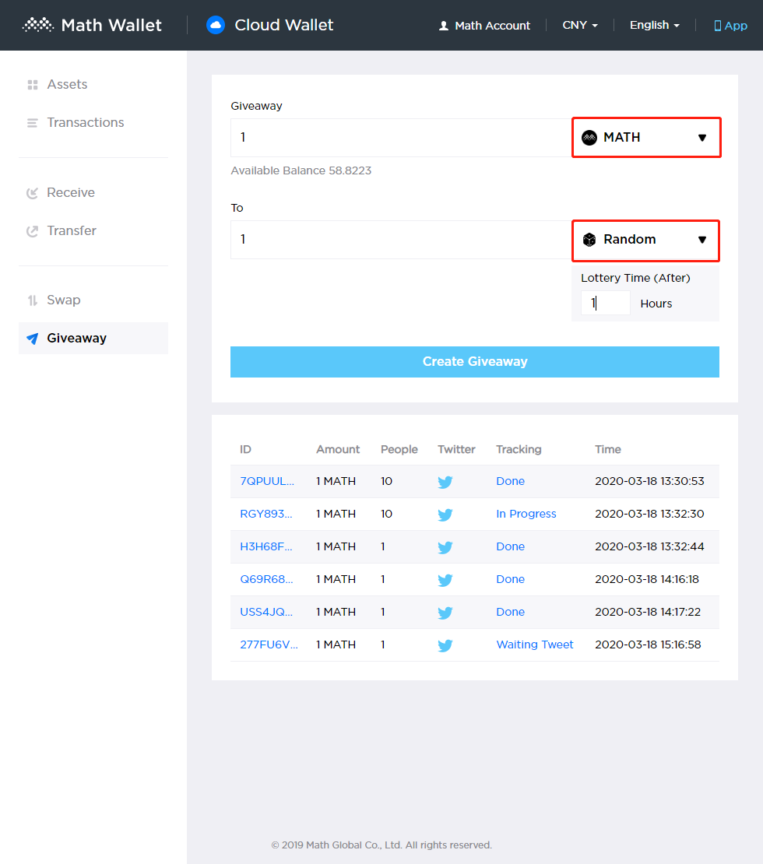The height and width of the screenshot is (864, 763).
Task: Click the Twitter bird icon on row 7QPUUL
Action: 445,482
